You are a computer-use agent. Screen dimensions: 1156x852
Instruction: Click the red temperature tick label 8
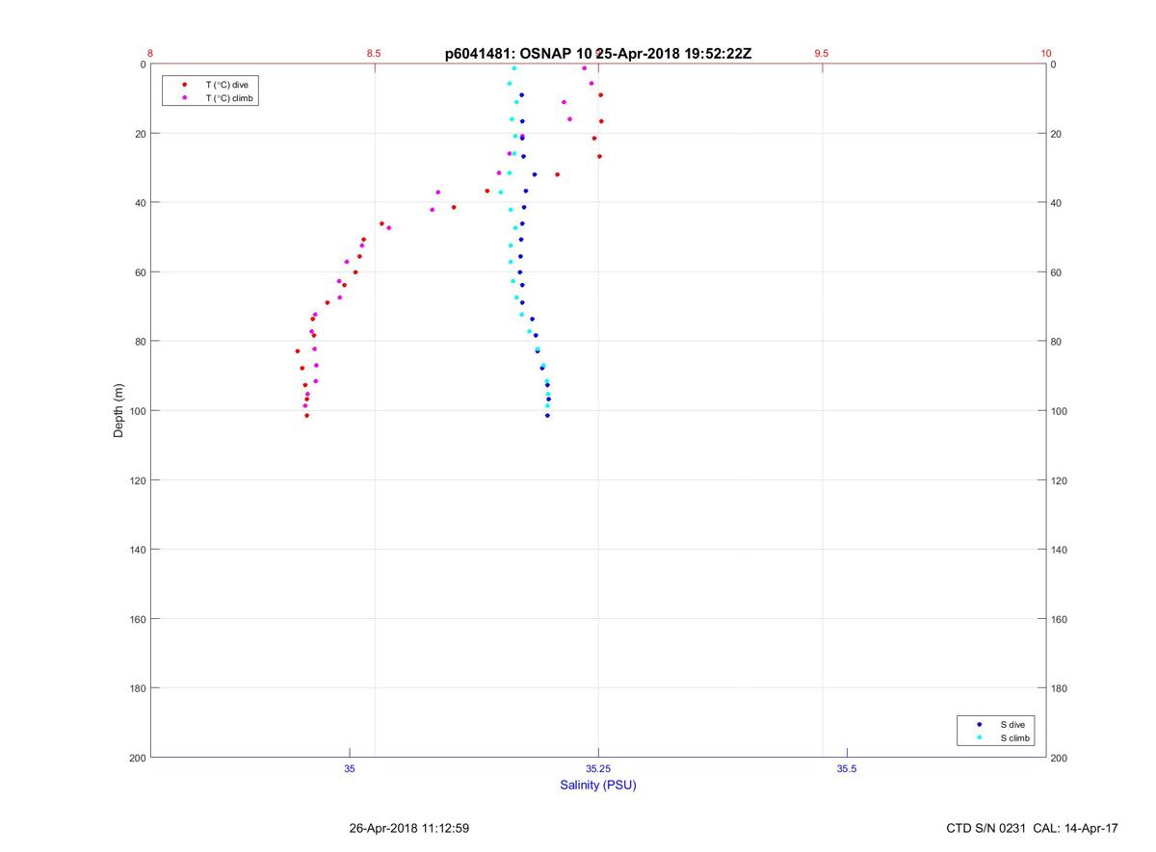coord(150,53)
